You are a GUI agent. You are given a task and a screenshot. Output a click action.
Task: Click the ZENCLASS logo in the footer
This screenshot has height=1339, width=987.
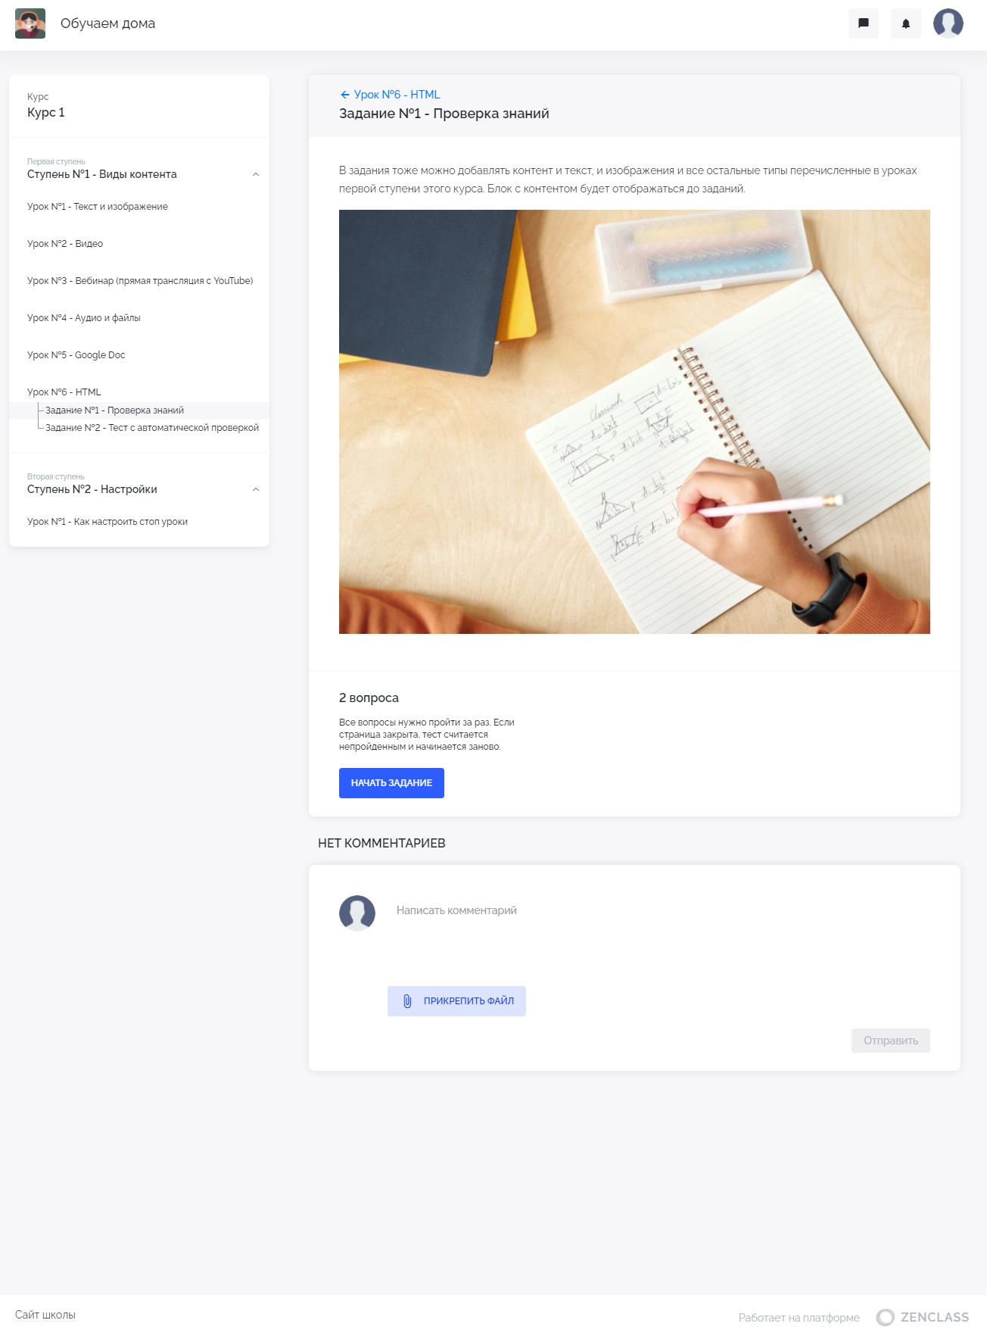923,1317
